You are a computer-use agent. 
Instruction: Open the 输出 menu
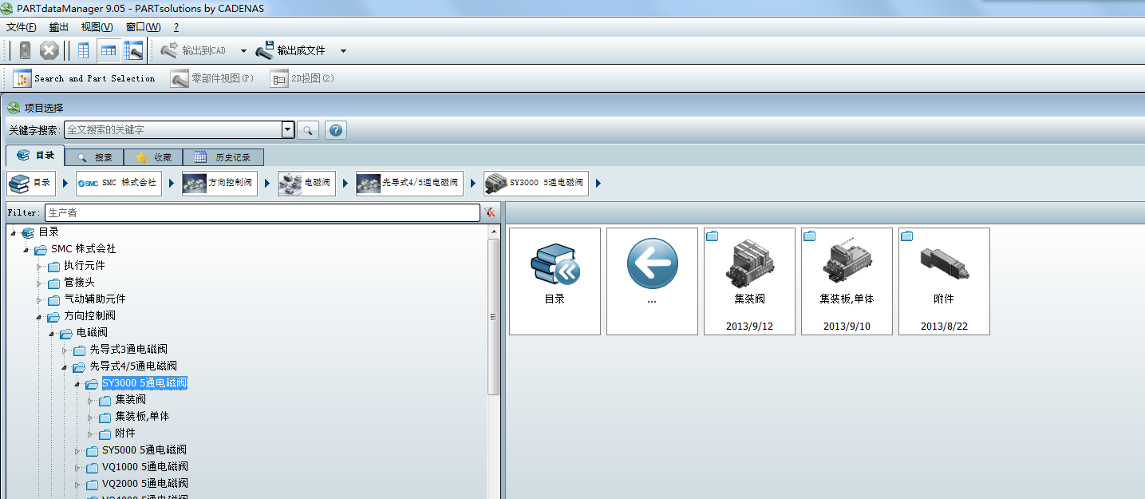59,27
